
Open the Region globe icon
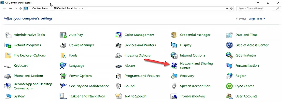click(229, 76)
